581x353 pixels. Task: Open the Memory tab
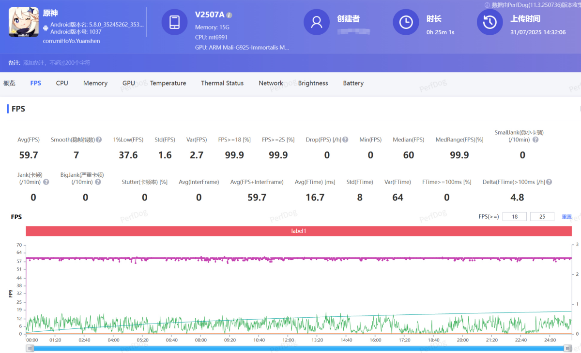95,83
